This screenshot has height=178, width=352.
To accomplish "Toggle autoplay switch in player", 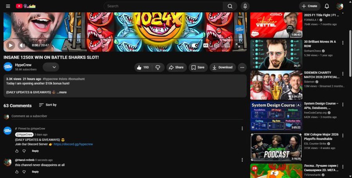I will click(x=195, y=45).
